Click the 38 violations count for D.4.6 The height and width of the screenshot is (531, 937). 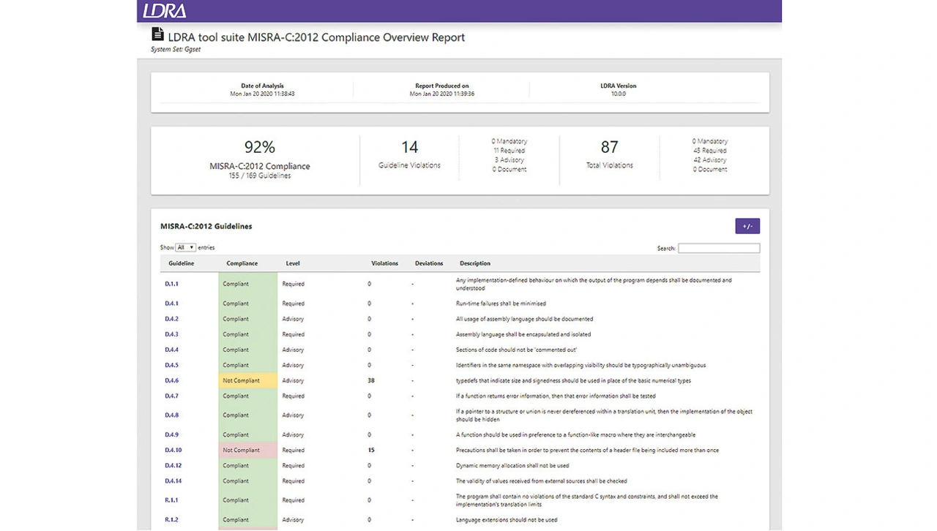(371, 380)
